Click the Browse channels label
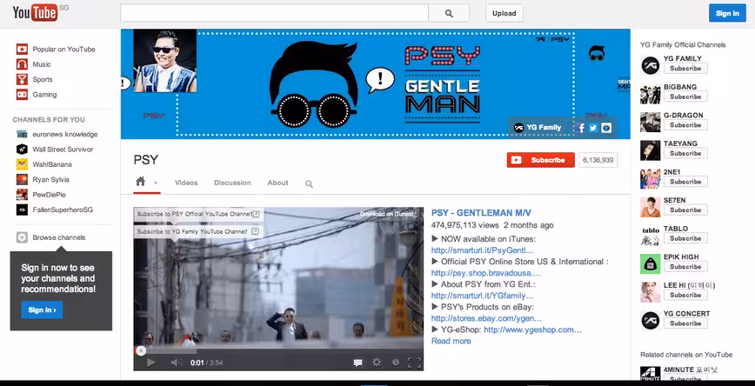 point(59,237)
